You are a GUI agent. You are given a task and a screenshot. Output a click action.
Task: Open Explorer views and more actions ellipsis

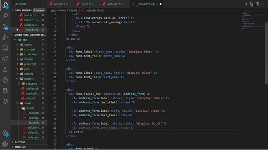(42, 4)
